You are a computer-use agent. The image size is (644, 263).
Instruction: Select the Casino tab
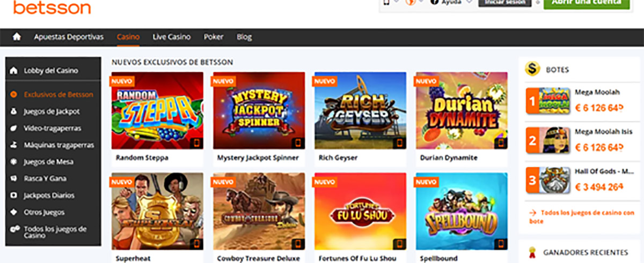(x=128, y=37)
